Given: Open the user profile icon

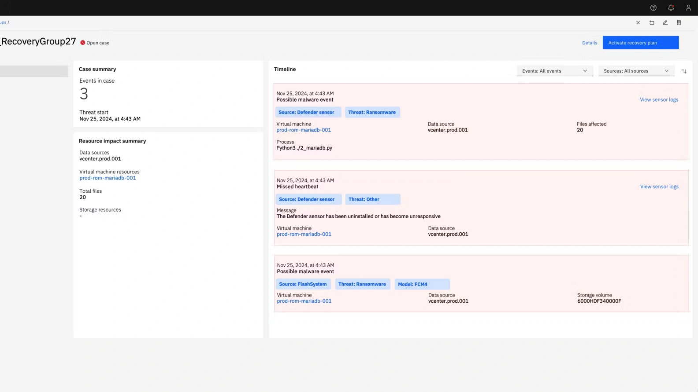Looking at the screenshot, I should click(688, 7).
